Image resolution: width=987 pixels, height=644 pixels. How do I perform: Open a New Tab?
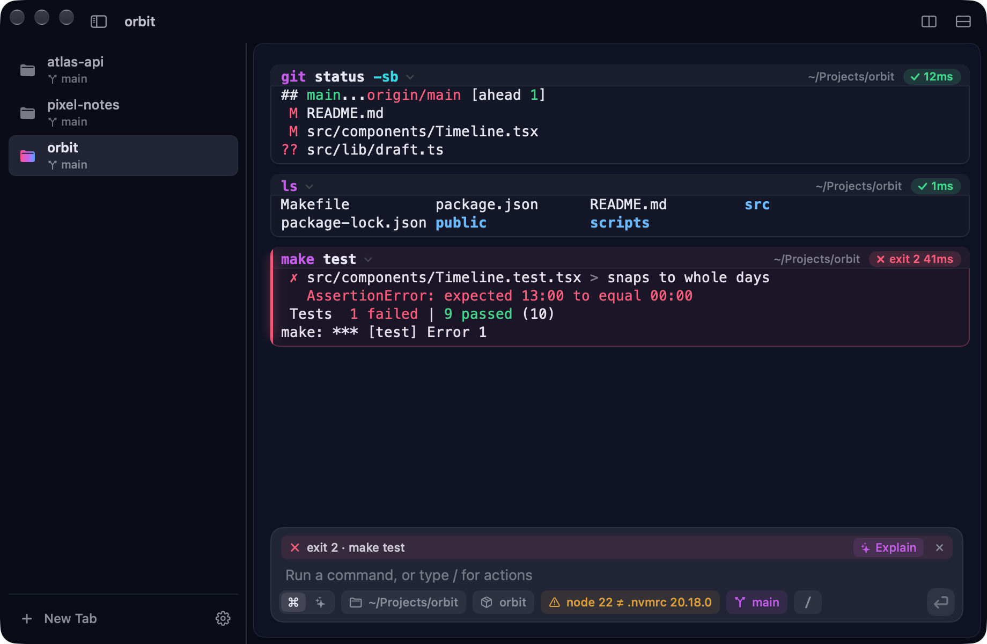[59, 619]
